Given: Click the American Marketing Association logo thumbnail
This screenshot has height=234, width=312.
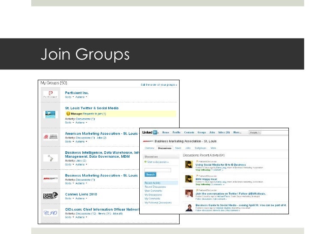Looking at the screenshot, I should (51, 137).
